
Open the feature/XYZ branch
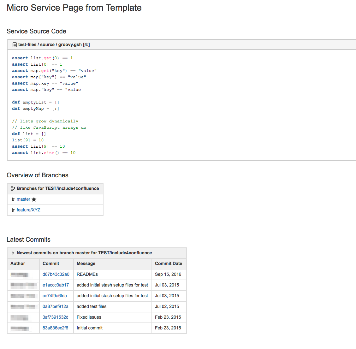pyautogui.click(x=28, y=210)
